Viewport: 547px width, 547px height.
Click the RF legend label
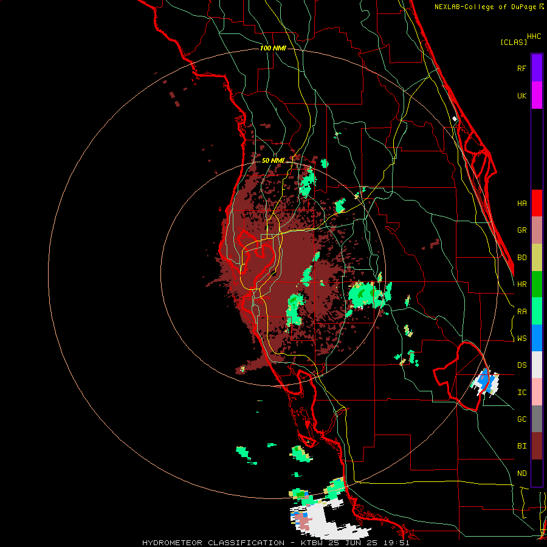coord(521,68)
